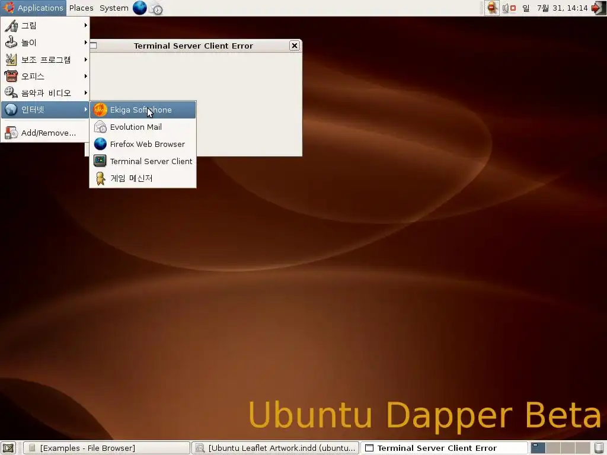Click the Ekiga orange icon

click(100, 110)
